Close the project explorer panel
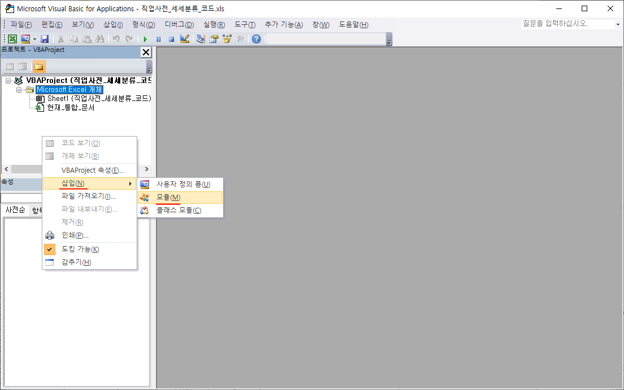 click(x=146, y=52)
